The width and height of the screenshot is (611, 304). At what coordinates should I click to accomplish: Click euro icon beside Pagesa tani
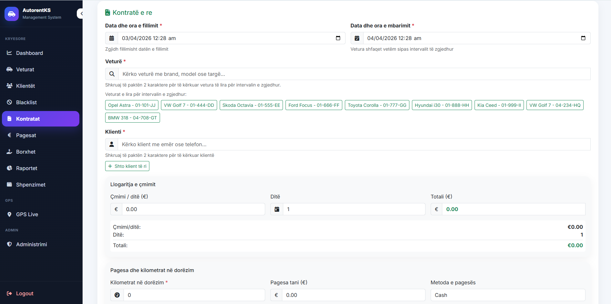pos(276,295)
